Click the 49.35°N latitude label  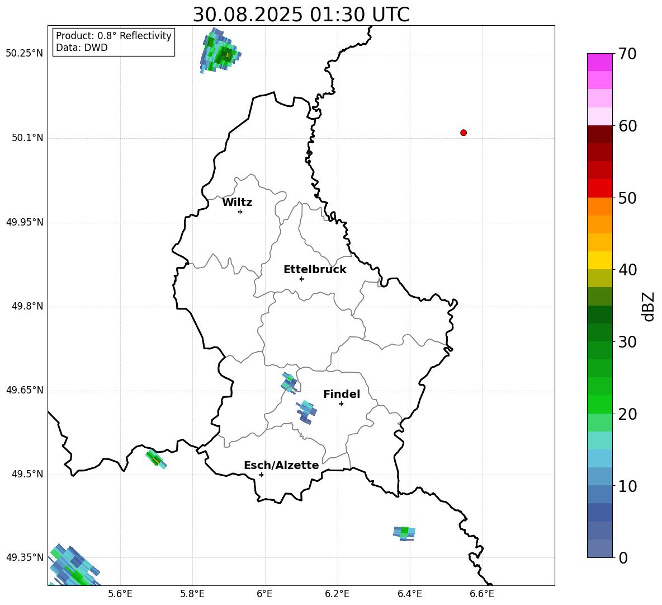coord(25,557)
